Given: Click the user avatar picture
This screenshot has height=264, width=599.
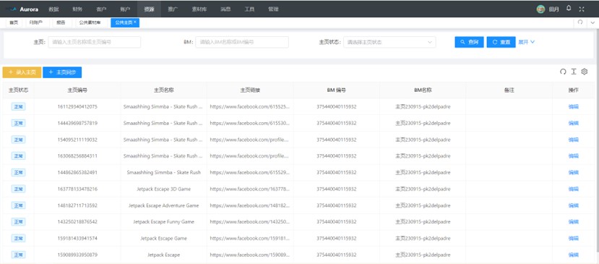Looking at the screenshot, I should click(x=540, y=9).
